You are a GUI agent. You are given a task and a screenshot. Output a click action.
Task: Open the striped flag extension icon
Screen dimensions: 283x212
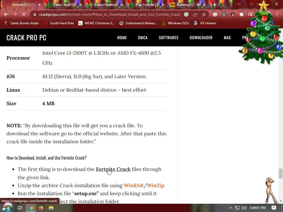[x=215, y=14]
